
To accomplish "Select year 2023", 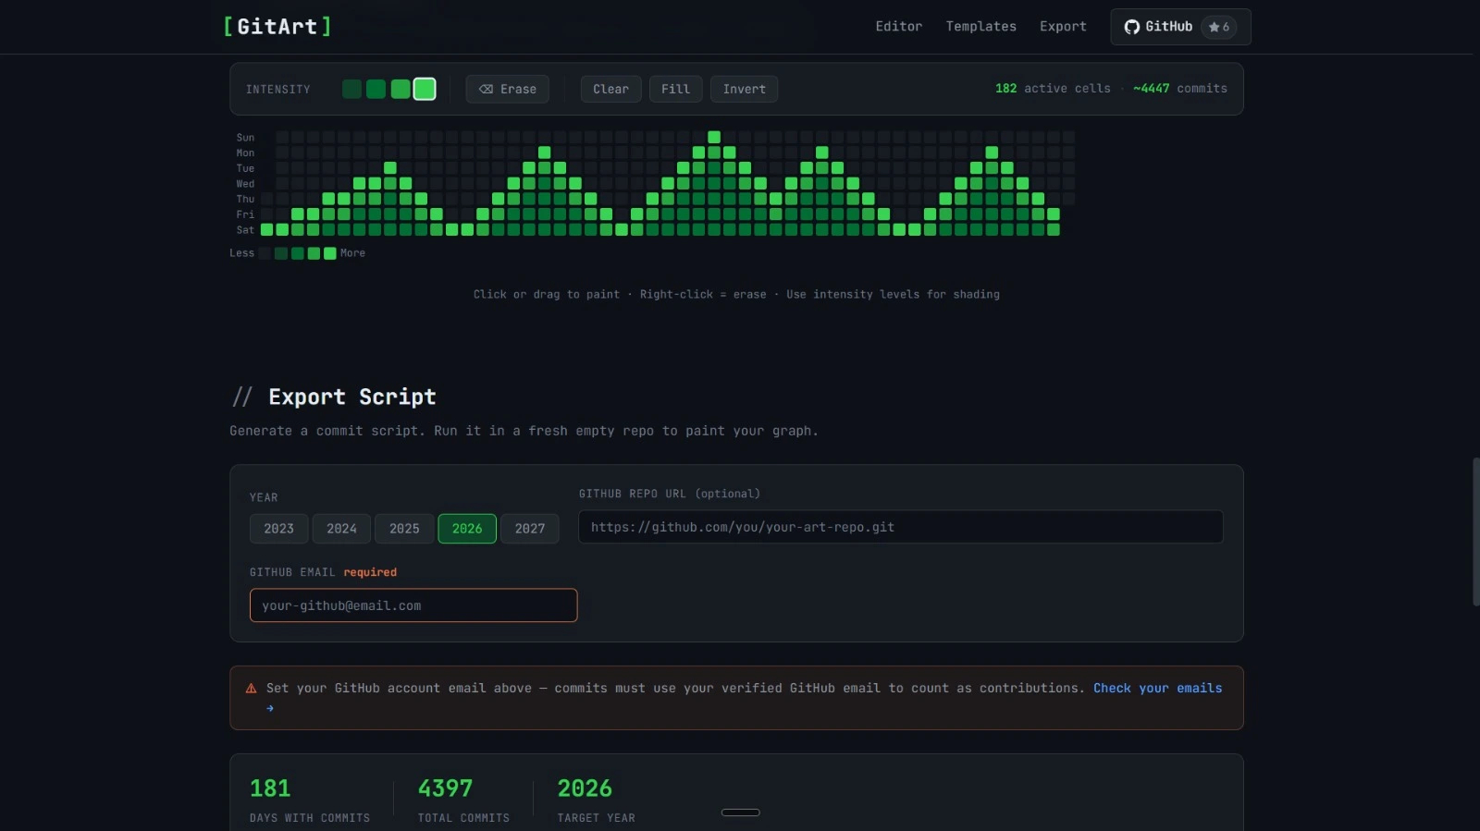I will pyautogui.click(x=278, y=529).
